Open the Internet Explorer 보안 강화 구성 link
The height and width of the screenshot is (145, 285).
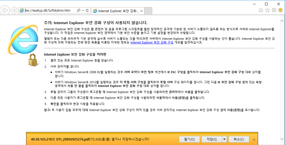[x=152, y=43]
